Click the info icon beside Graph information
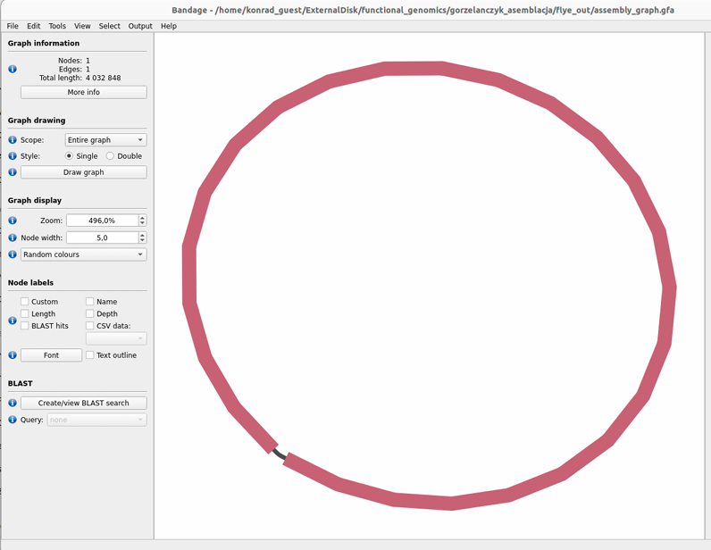Viewport: 711px width, 550px height. pos(13,69)
